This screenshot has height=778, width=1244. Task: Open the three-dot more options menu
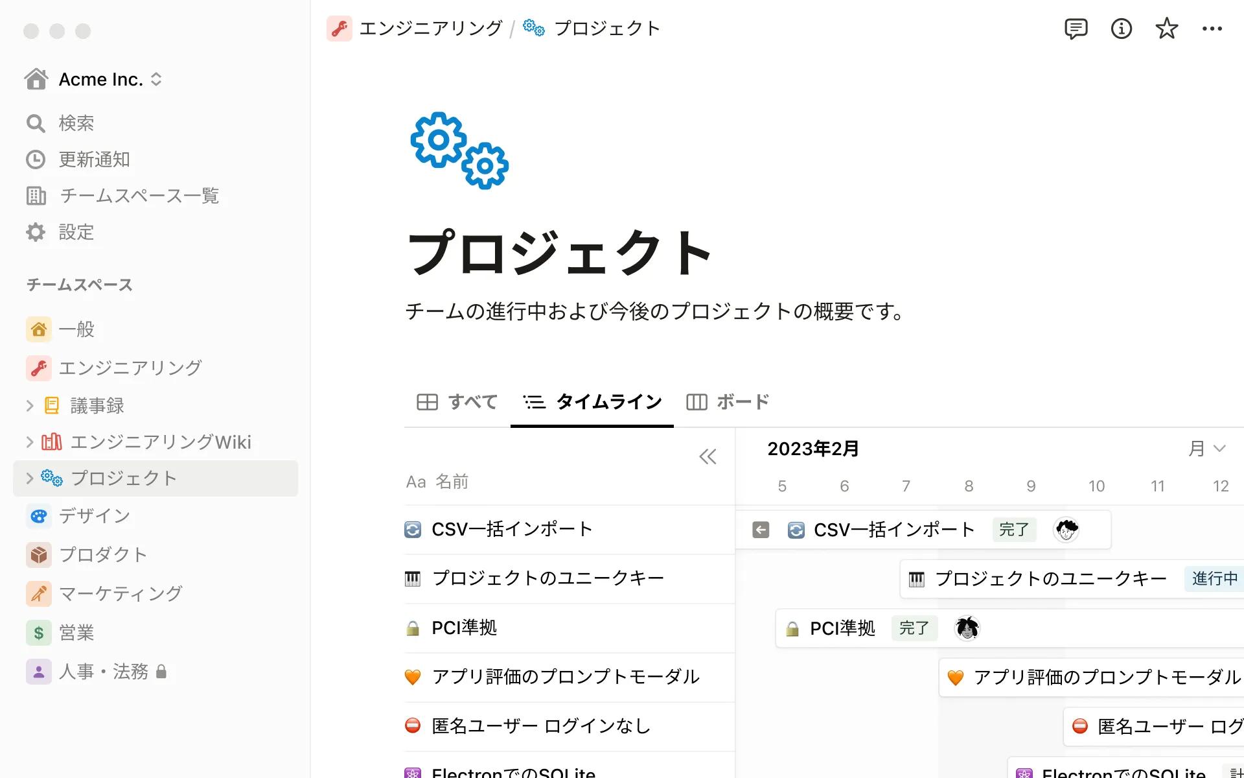coord(1212,29)
